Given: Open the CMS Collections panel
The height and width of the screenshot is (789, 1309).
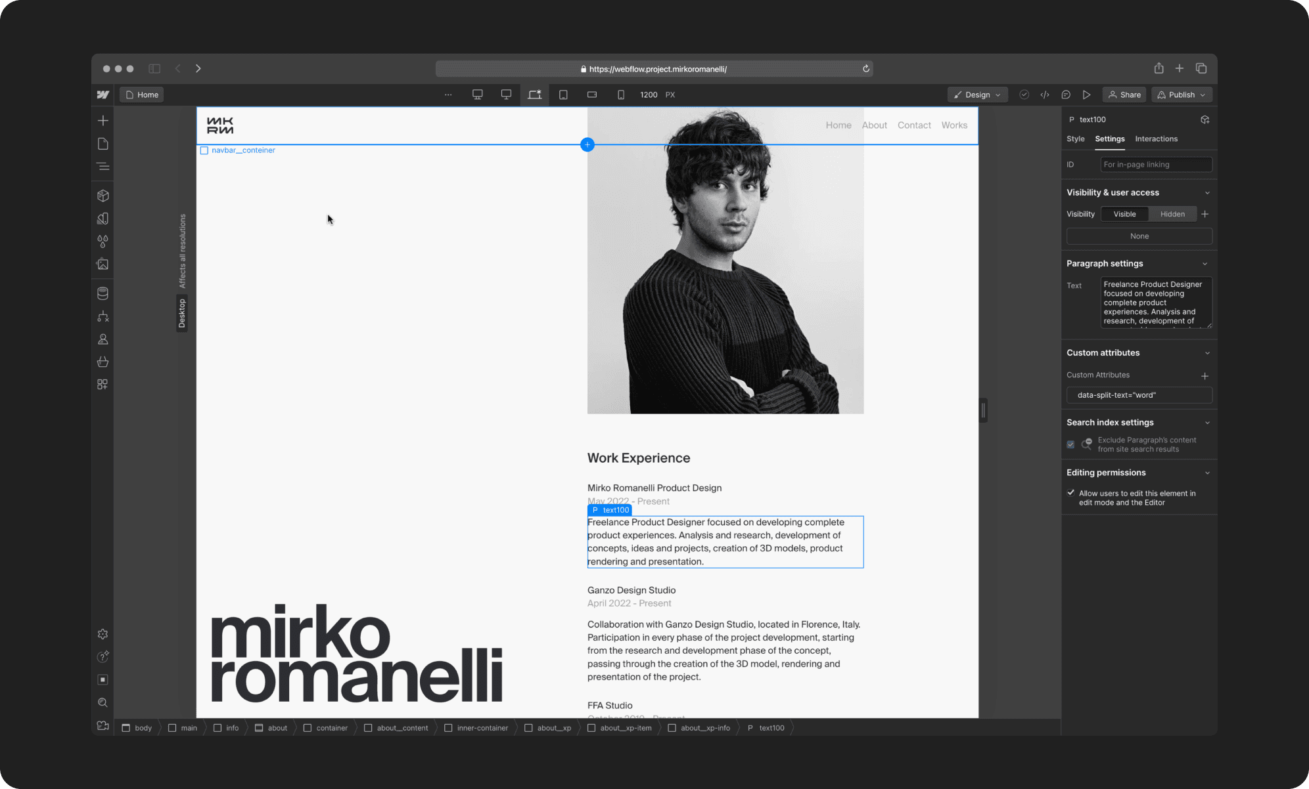Looking at the screenshot, I should point(103,293).
